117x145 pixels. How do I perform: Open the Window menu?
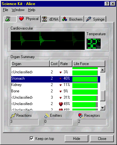pos(18,10)
